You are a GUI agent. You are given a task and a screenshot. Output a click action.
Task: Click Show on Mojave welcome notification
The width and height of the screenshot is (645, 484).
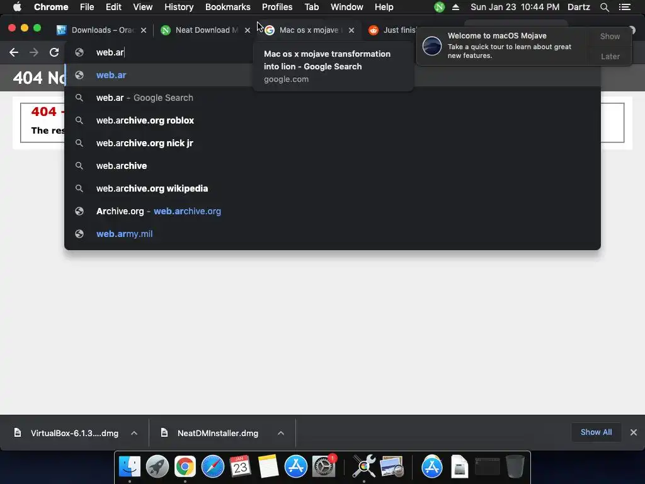tap(610, 36)
